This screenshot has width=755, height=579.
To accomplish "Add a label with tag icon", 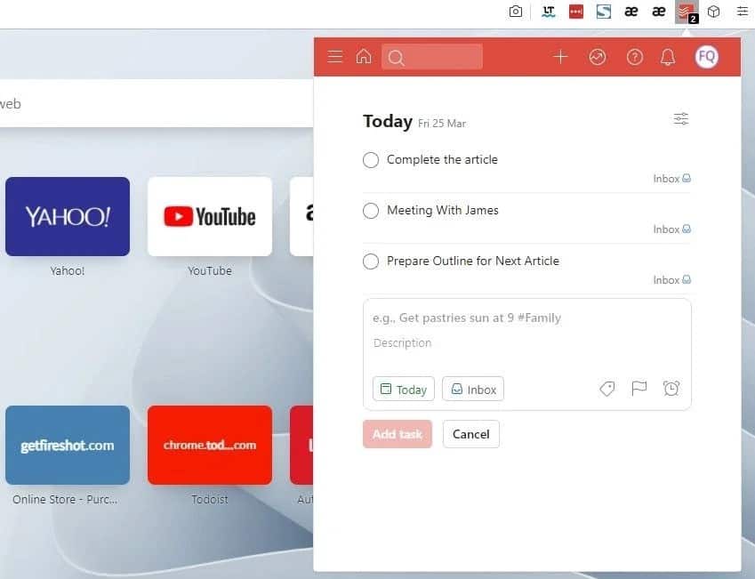I will [x=606, y=389].
